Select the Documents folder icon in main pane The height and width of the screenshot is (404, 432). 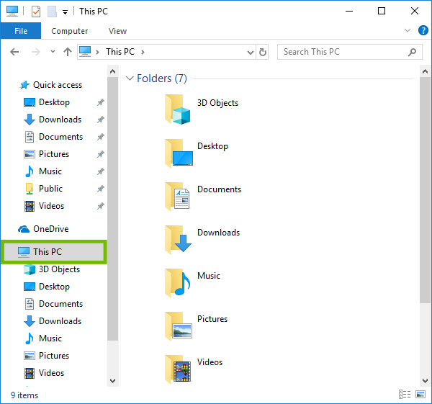coord(178,196)
